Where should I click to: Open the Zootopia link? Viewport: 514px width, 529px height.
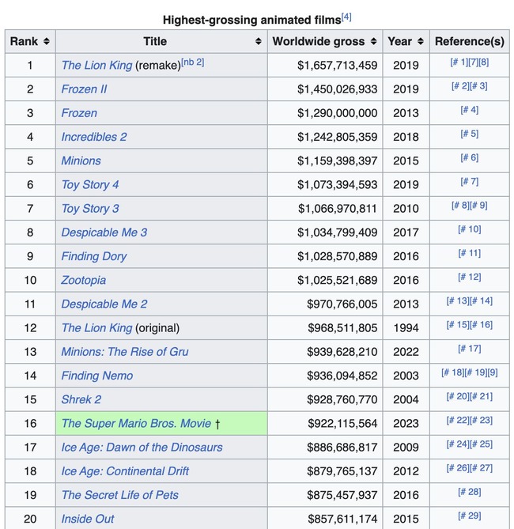coord(83,280)
